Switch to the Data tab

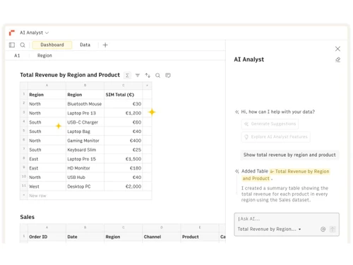click(85, 45)
